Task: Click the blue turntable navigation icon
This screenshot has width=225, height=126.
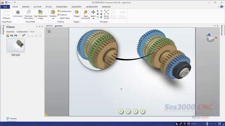Action: (102, 17)
